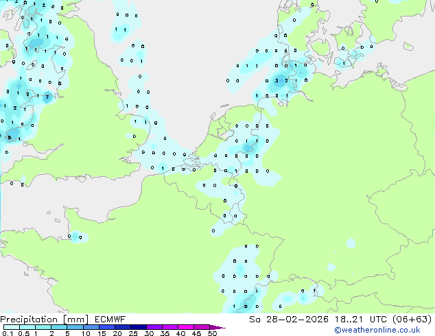Click the 25 to 30 mm legend swatch
The width and height of the screenshot is (435, 336).
(139, 327)
